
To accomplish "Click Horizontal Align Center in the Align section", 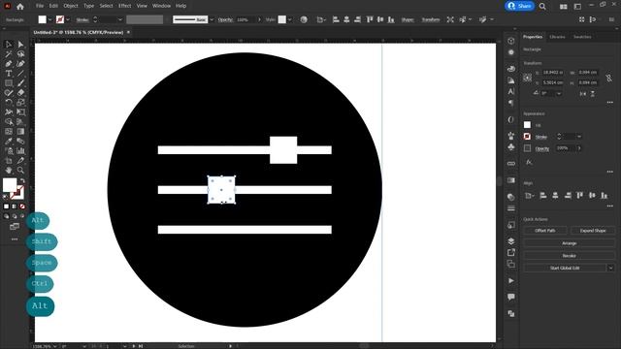I will pyautogui.click(x=555, y=196).
